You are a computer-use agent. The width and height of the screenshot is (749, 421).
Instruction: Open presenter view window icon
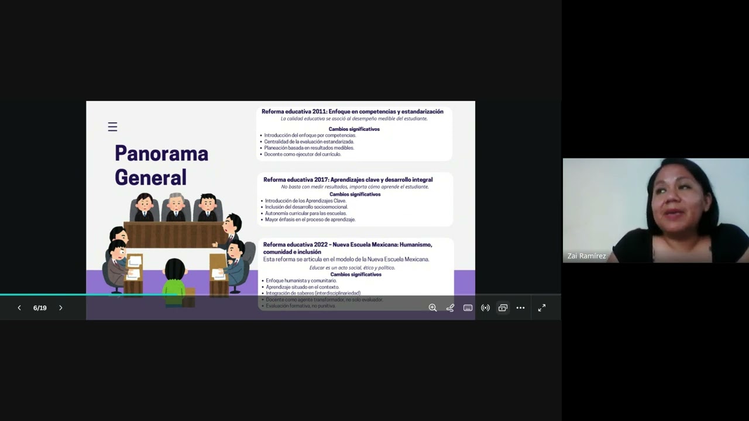click(x=503, y=308)
